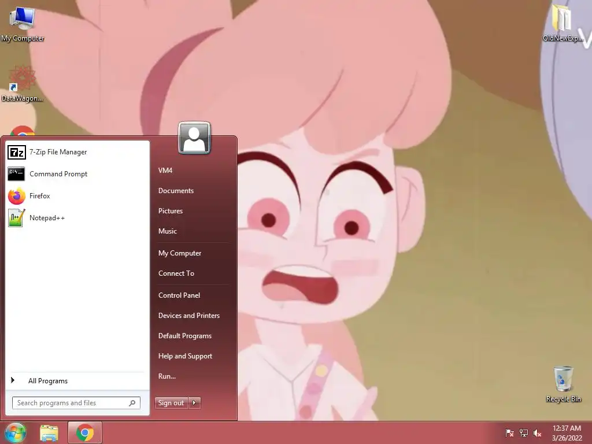592x444 pixels.
Task: Click the muted volume tray icon
Action: pyautogui.click(x=537, y=433)
